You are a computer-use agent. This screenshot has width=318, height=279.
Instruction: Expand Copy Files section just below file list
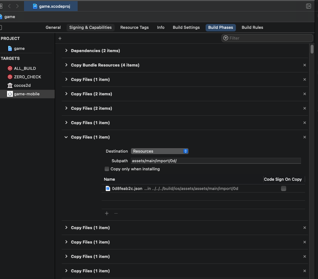(x=66, y=228)
